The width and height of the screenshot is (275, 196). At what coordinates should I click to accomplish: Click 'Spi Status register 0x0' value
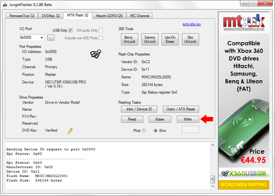[x=159, y=93]
